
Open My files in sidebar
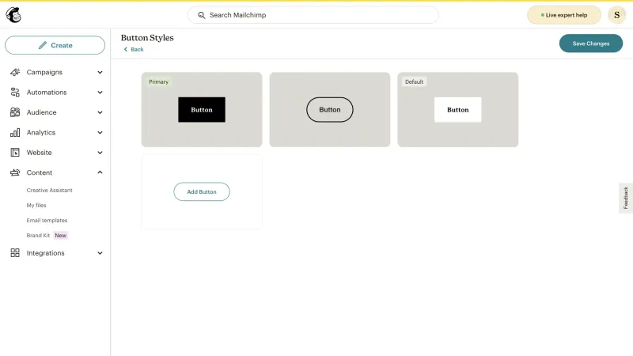(x=36, y=206)
